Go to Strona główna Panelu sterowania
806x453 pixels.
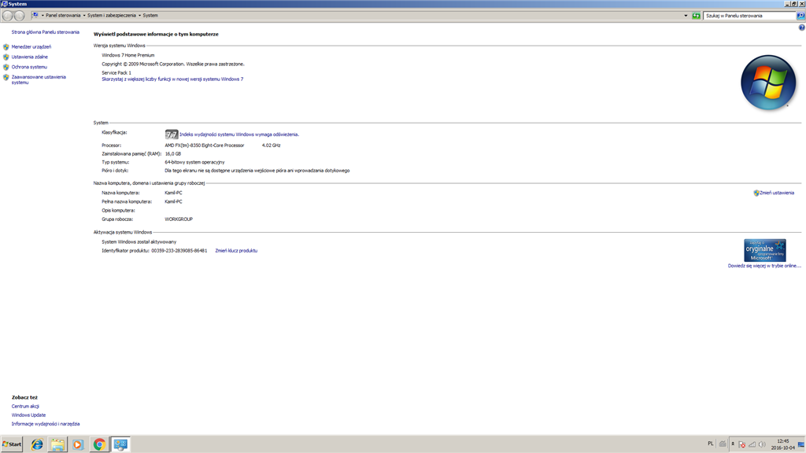click(45, 31)
